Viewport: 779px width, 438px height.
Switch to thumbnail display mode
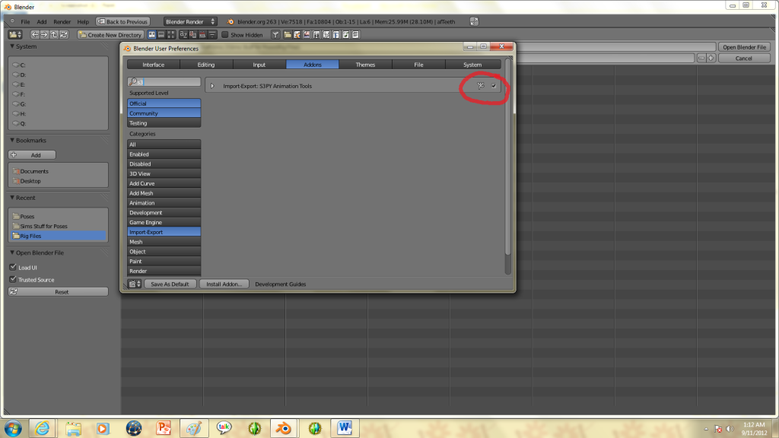click(x=171, y=35)
